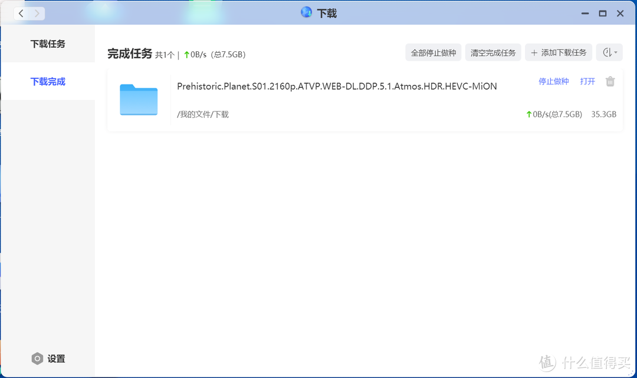Select the 下载完成 sidebar tab

click(x=48, y=81)
